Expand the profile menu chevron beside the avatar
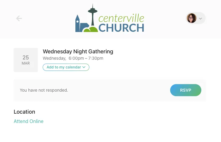The width and height of the screenshot is (221, 142). point(200,18)
